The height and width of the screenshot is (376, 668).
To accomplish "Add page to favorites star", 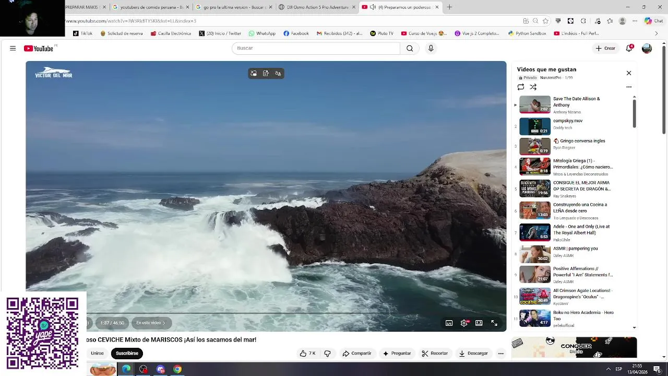I will tap(545, 21).
